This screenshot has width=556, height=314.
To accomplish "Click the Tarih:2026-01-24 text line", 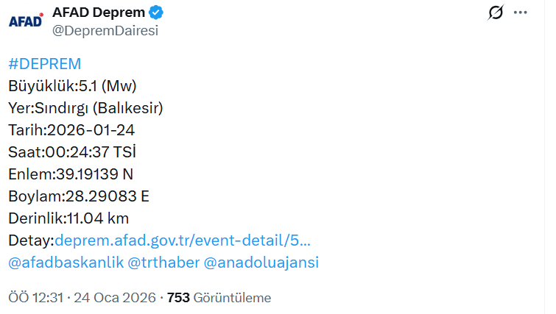I will [x=71, y=130].
